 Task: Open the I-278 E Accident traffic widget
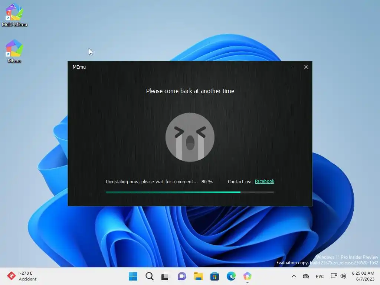coord(22,276)
